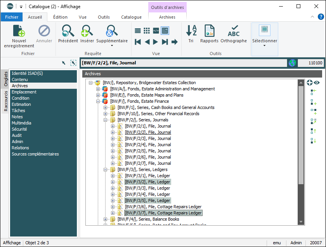Click the Tri sort icon
Screen dimensions: 326x247
191,31
